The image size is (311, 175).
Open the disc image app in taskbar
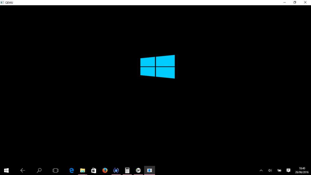138,170
